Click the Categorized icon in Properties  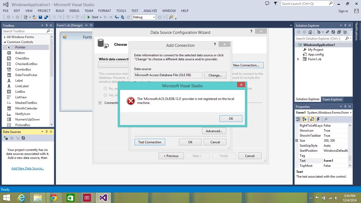point(299,119)
